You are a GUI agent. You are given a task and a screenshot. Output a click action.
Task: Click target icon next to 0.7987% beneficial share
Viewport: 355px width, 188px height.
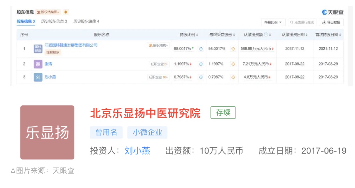pyautogui.click(x=233, y=77)
